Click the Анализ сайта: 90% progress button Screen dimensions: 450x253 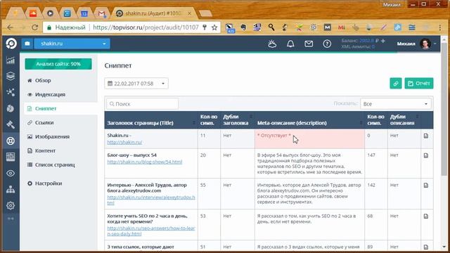coord(58,64)
